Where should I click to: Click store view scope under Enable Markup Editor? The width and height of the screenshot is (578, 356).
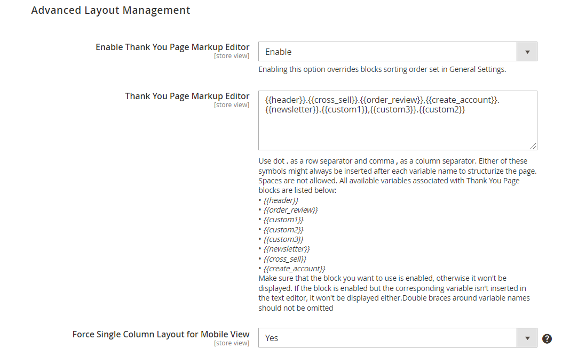pos(232,56)
